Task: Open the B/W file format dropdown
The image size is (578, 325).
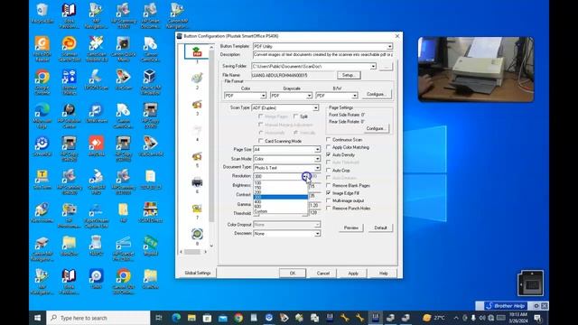Action: pos(355,96)
